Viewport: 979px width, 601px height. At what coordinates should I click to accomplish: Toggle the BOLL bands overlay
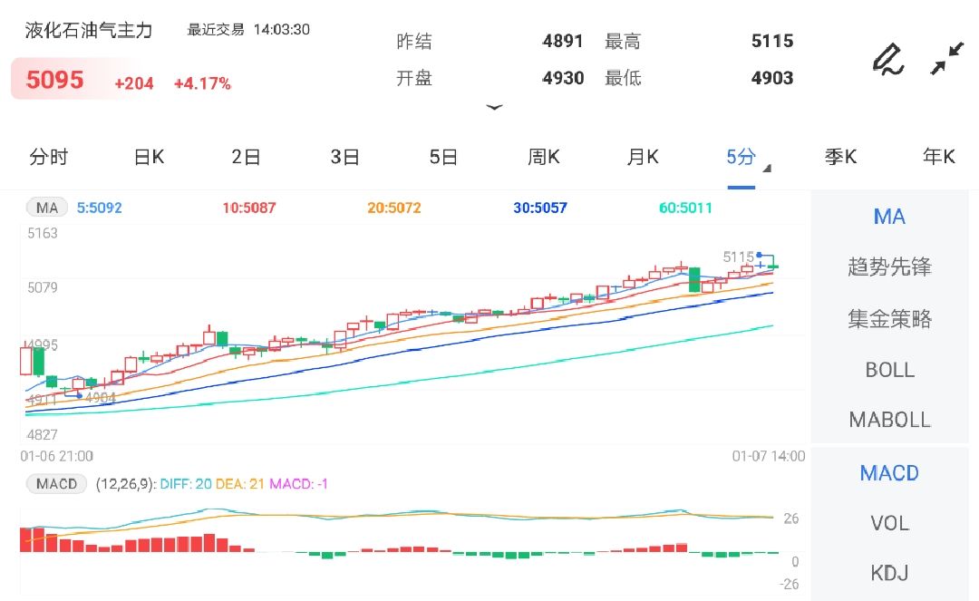pyautogui.click(x=889, y=370)
